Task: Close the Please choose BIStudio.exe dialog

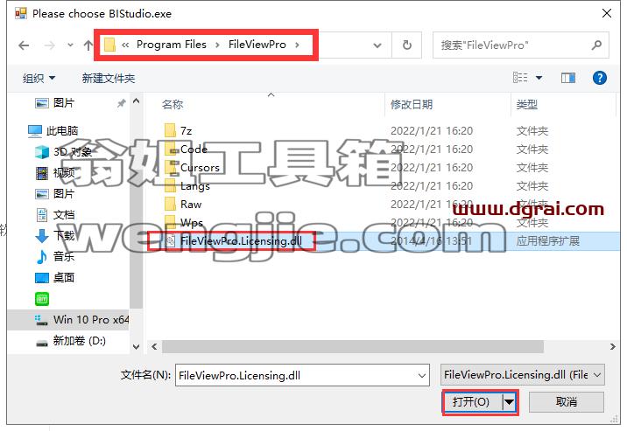Action: 607,13
